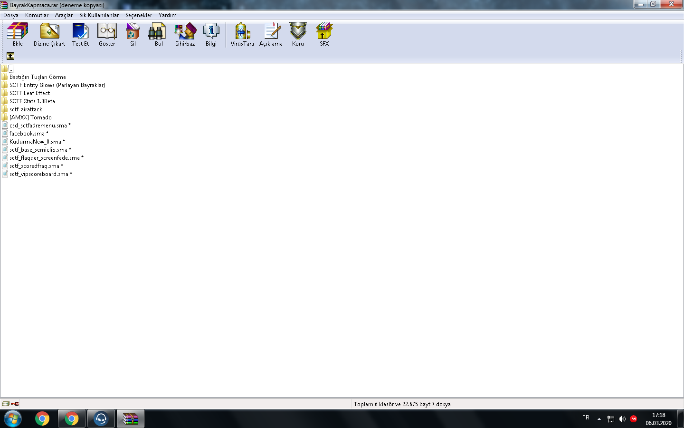
Task: Go up one level with arrow icon
Action: click(10, 56)
